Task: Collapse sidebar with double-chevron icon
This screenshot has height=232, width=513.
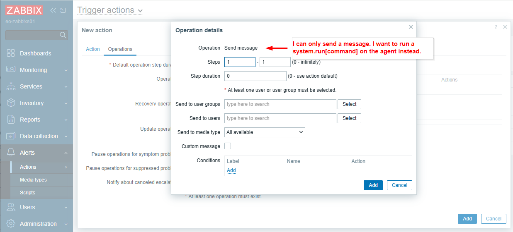Action: click(53, 10)
